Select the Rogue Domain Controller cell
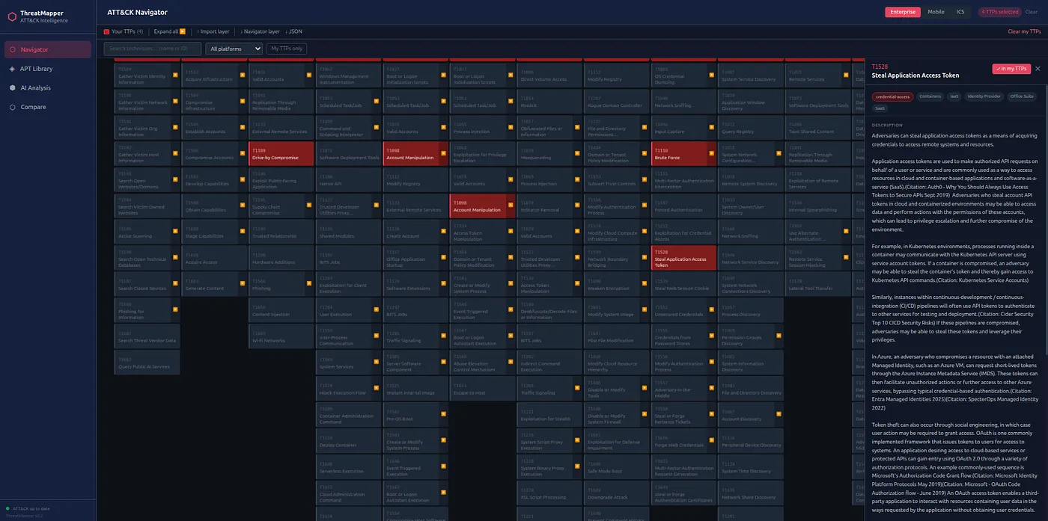Image resolution: width=1048 pixels, height=521 pixels. pos(617,102)
